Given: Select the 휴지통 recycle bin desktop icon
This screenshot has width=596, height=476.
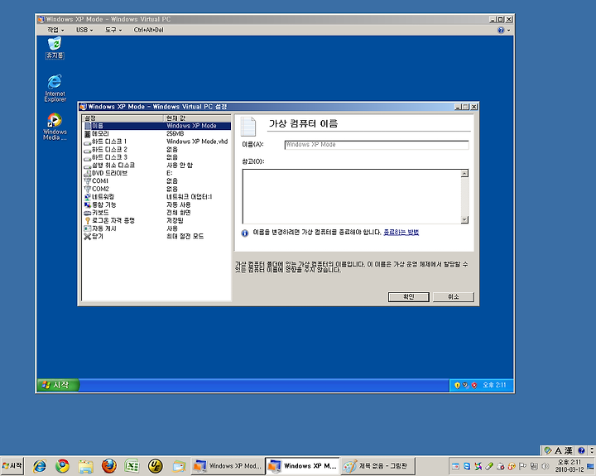Looking at the screenshot, I should point(55,48).
